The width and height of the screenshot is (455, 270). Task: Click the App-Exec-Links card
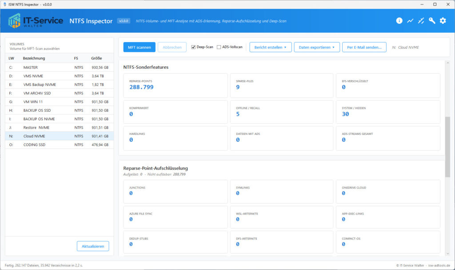click(x=388, y=217)
